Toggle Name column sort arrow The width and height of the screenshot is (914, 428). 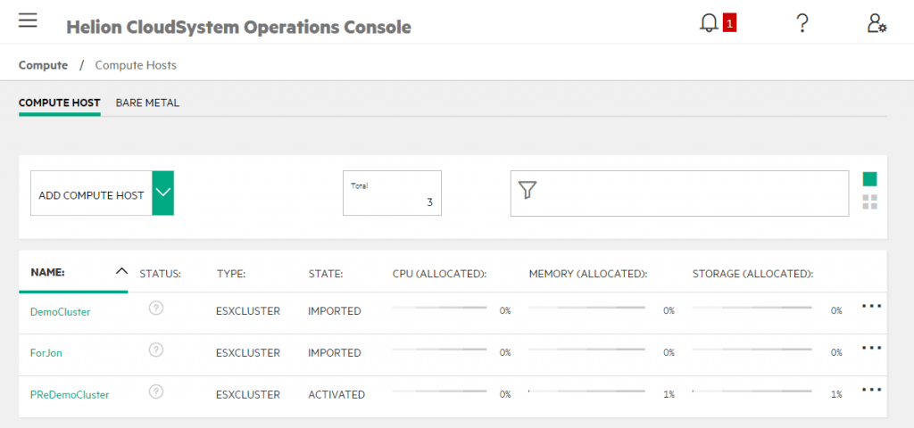121,271
